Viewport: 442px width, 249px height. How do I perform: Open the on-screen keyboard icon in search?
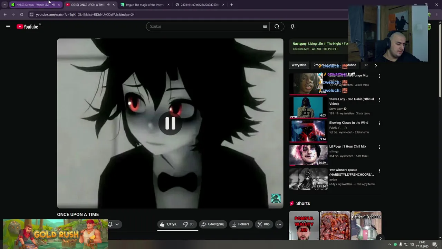(x=265, y=27)
